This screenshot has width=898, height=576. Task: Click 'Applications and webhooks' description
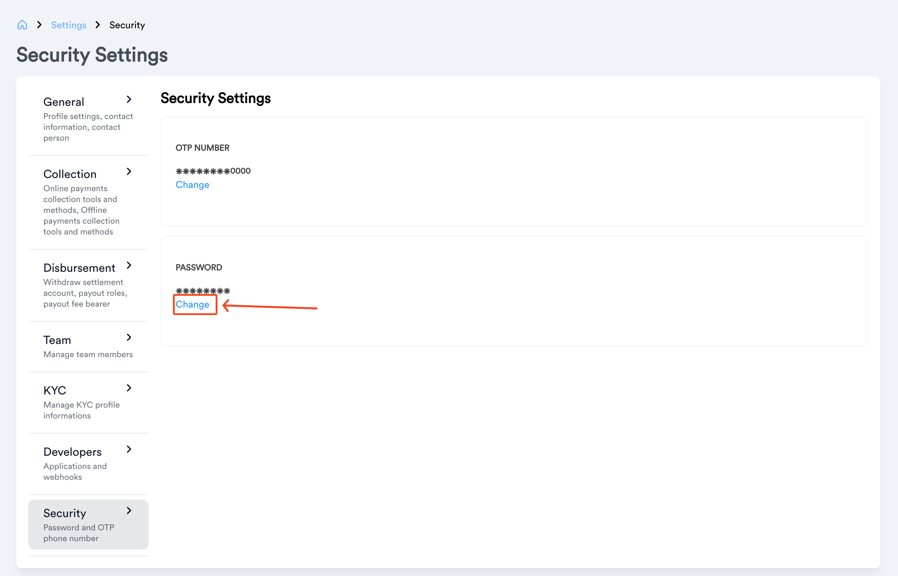pyautogui.click(x=75, y=472)
